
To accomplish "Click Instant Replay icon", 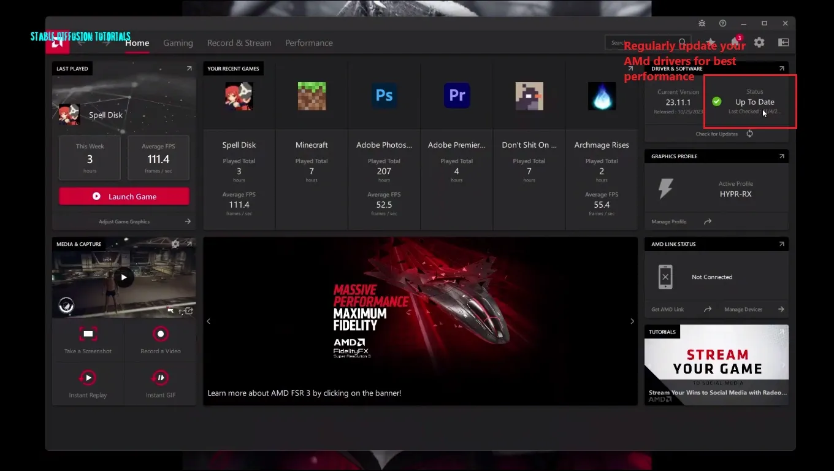I will coord(88,378).
